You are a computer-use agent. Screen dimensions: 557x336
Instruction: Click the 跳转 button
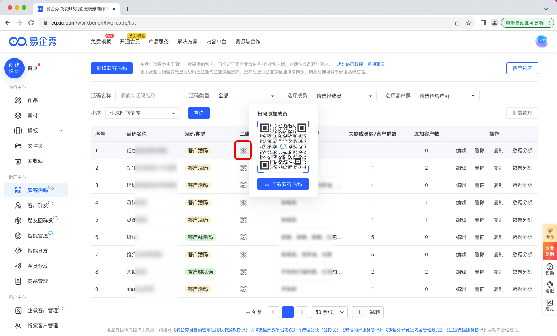coord(375,312)
